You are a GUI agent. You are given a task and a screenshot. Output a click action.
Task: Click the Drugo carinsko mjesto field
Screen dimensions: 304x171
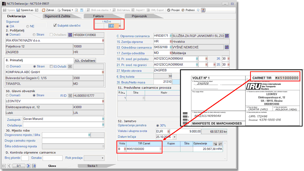pyautogui.click(x=73, y=141)
